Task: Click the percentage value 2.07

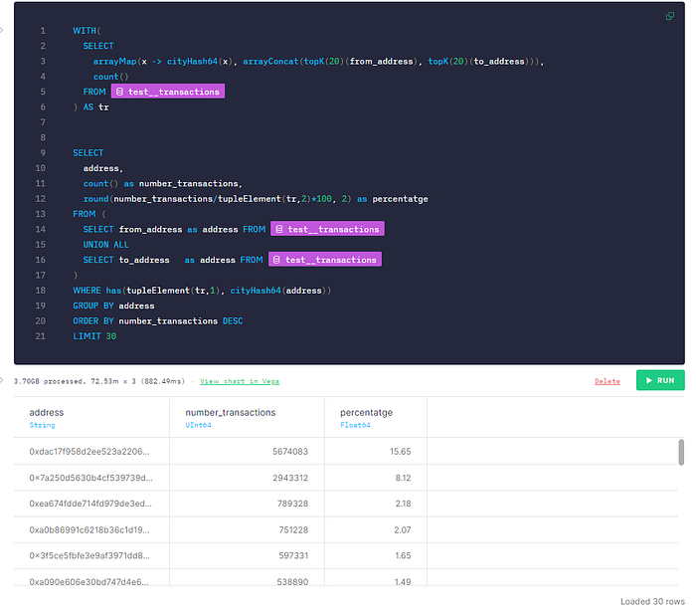Action: tap(403, 530)
